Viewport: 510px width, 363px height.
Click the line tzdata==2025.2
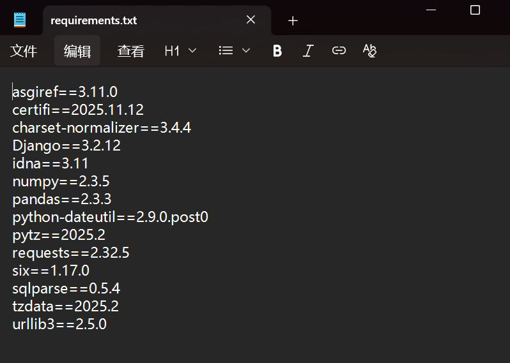65,306
